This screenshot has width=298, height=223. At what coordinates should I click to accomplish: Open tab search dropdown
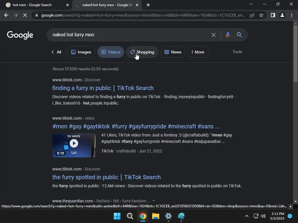tap(251, 4)
